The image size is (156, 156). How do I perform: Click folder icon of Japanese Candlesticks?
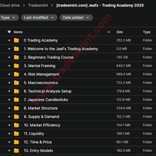[x=17, y=100]
